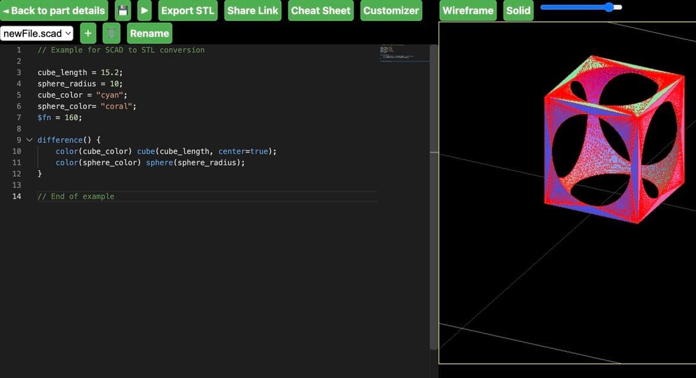Switch the preview to Wireframe mode
696x378 pixels.
468,11
